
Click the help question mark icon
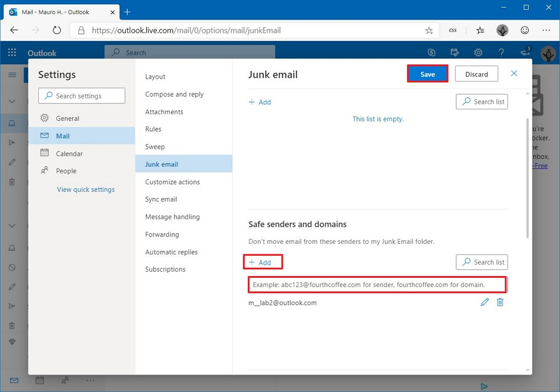click(x=501, y=52)
